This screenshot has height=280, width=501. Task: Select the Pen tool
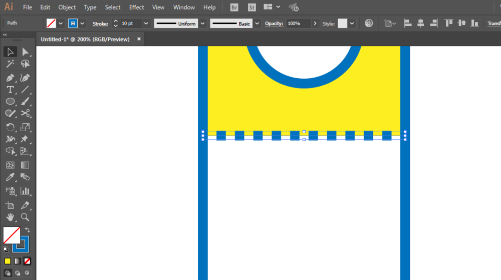pyautogui.click(x=10, y=78)
